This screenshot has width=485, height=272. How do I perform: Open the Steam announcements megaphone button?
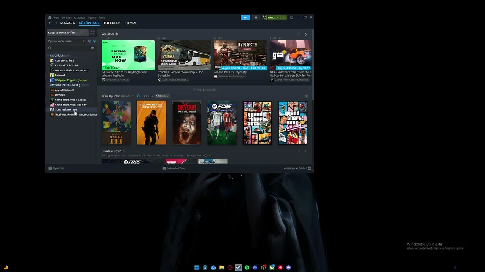(x=245, y=17)
